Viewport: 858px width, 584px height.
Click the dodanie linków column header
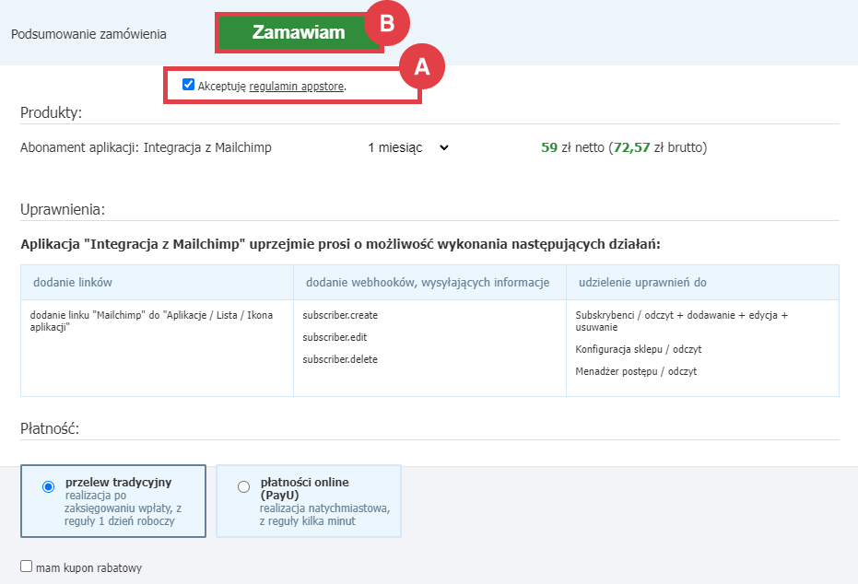pyautogui.click(x=71, y=283)
